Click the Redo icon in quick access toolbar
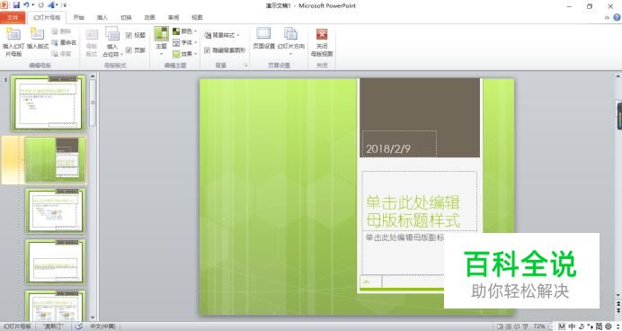 tap(40, 5)
